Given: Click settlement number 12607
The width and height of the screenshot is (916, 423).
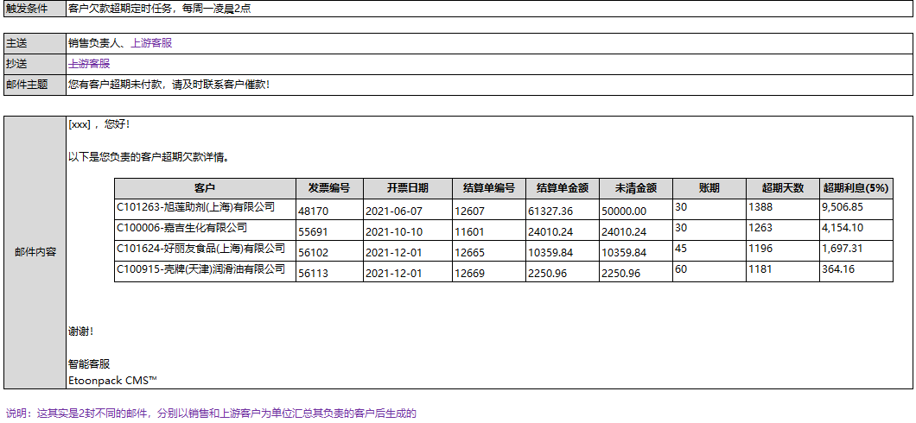Looking at the screenshot, I should tap(470, 211).
